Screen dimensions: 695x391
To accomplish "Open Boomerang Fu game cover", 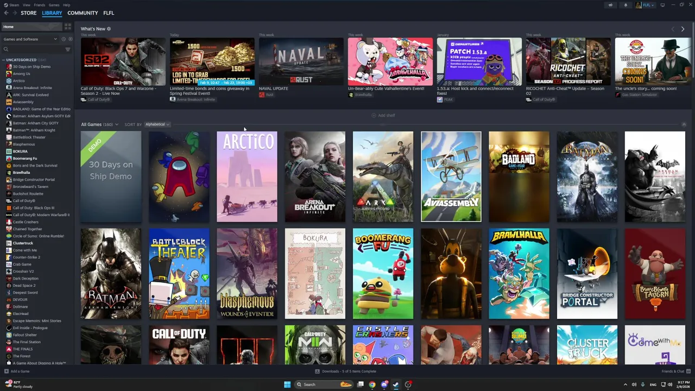I will (383, 274).
